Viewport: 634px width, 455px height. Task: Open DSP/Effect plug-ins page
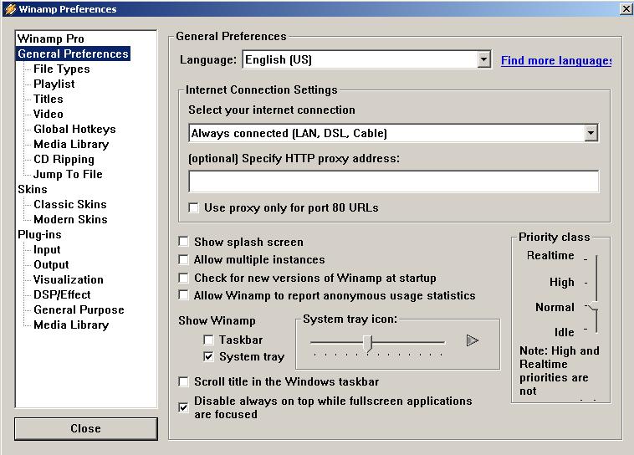62,294
